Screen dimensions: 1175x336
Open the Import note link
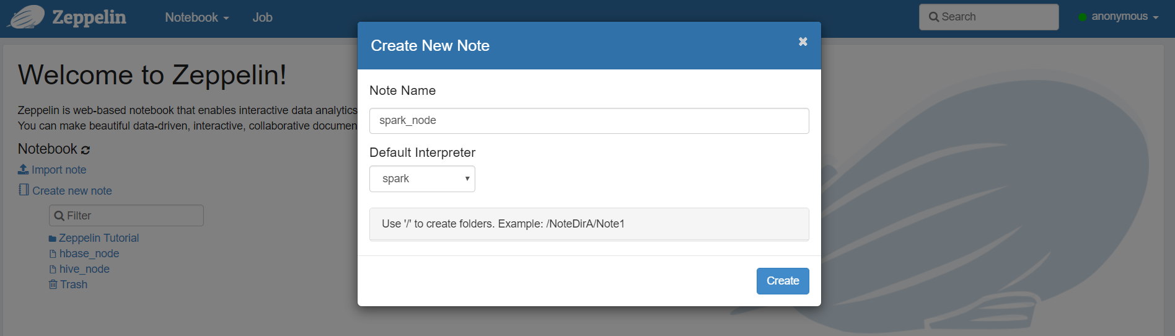(59, 170)
